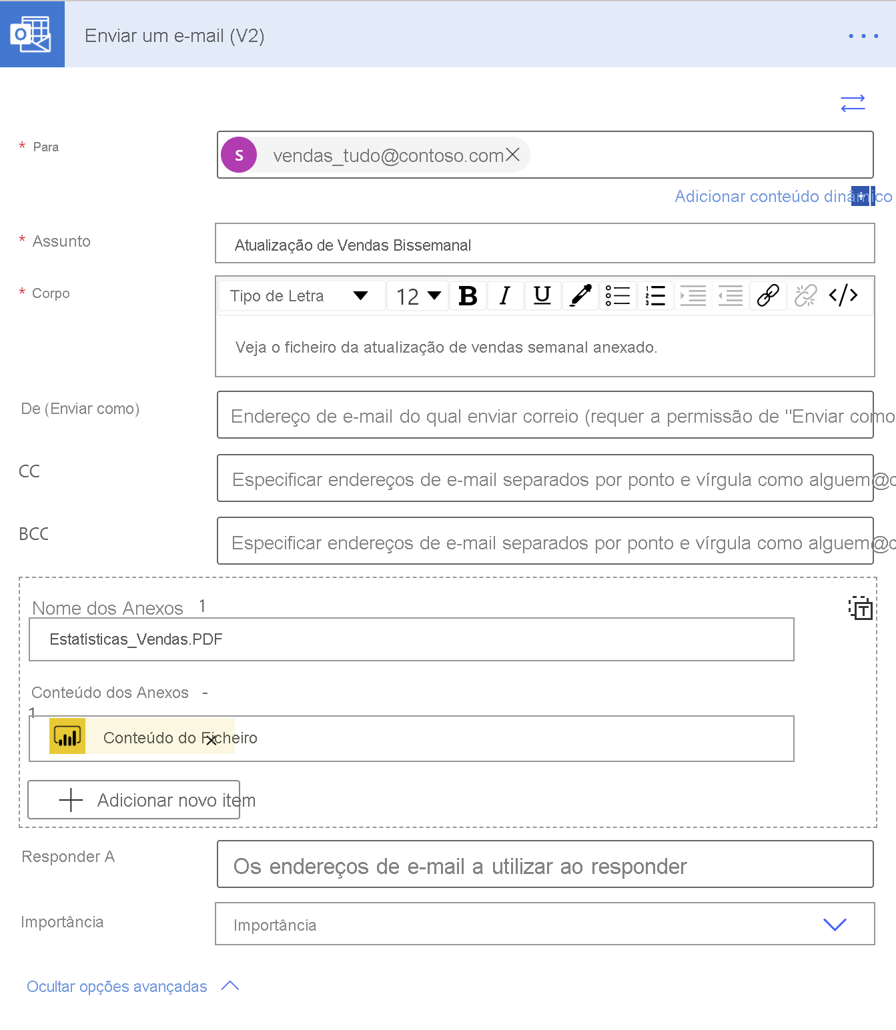This screenshot has height=1030, width=896.
Task: Open the font size 12 dropdown
Action: click(418, 296)
